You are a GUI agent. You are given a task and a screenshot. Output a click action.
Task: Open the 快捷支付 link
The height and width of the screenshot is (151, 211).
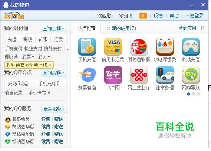point(33,49)
